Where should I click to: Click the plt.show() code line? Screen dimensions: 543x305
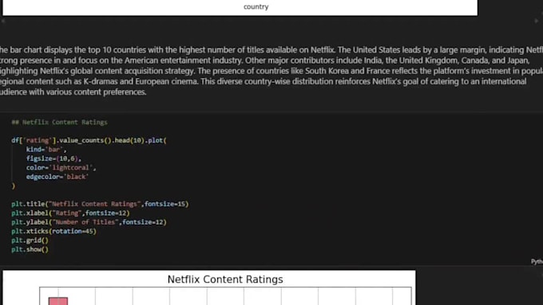click(x=30, y=249)
